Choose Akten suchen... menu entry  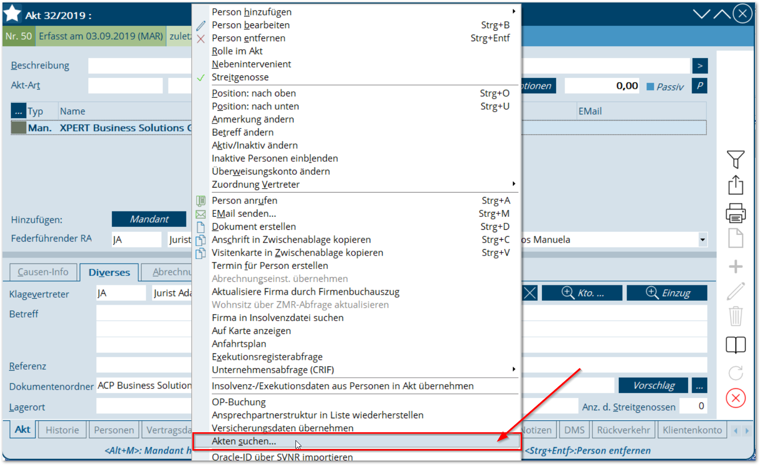point(356,441)
